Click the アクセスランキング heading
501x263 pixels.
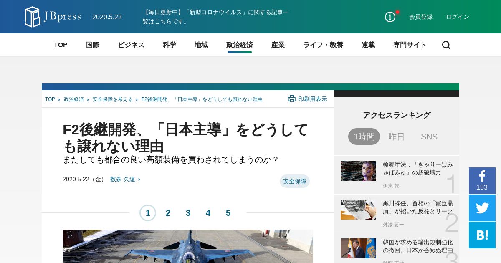397,115
